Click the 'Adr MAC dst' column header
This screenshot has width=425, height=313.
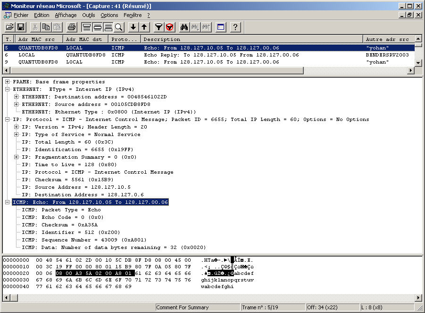pyautogui.click(x=86, y=39)
